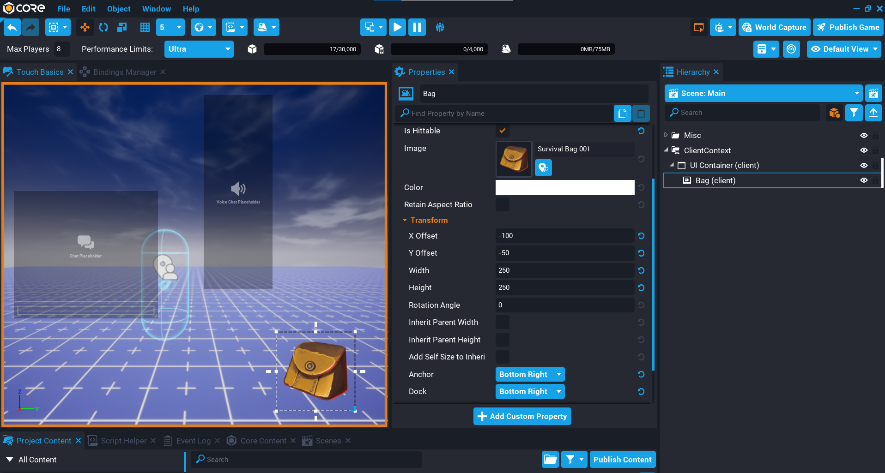
Task: Switch to the Bindings Manager tab
Action: [x=124, y=72]
